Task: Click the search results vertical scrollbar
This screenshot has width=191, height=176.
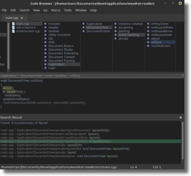Action: coord(183,140)
